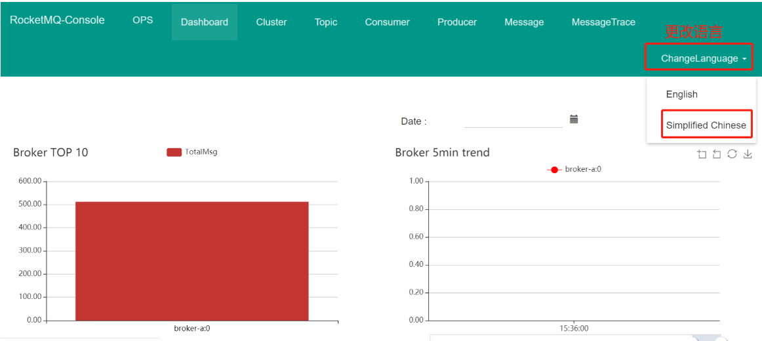Click the RocketMQ-Console brand link

(x=57, y=20)
